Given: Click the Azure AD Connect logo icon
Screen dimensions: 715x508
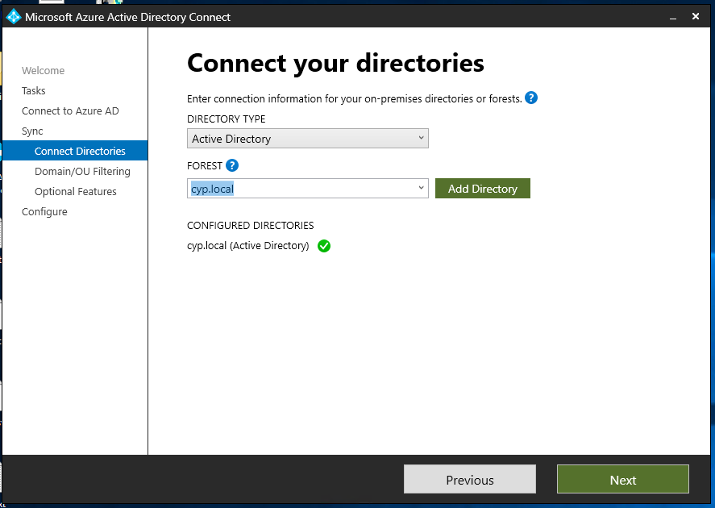Looking at the screenshot, I should (13, 17).
